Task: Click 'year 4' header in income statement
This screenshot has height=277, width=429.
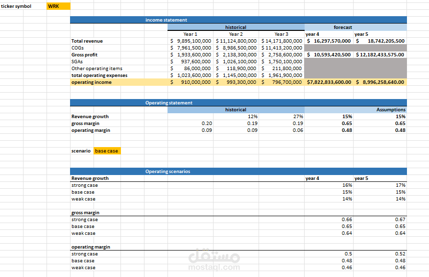Action: pyautogui.click(x=329, y=34)
